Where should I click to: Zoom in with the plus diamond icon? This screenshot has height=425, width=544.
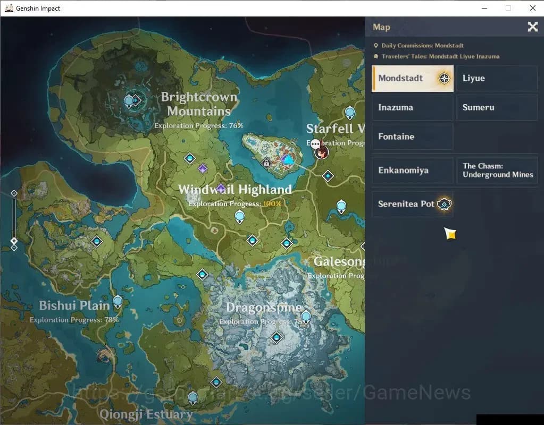(14, 193)
